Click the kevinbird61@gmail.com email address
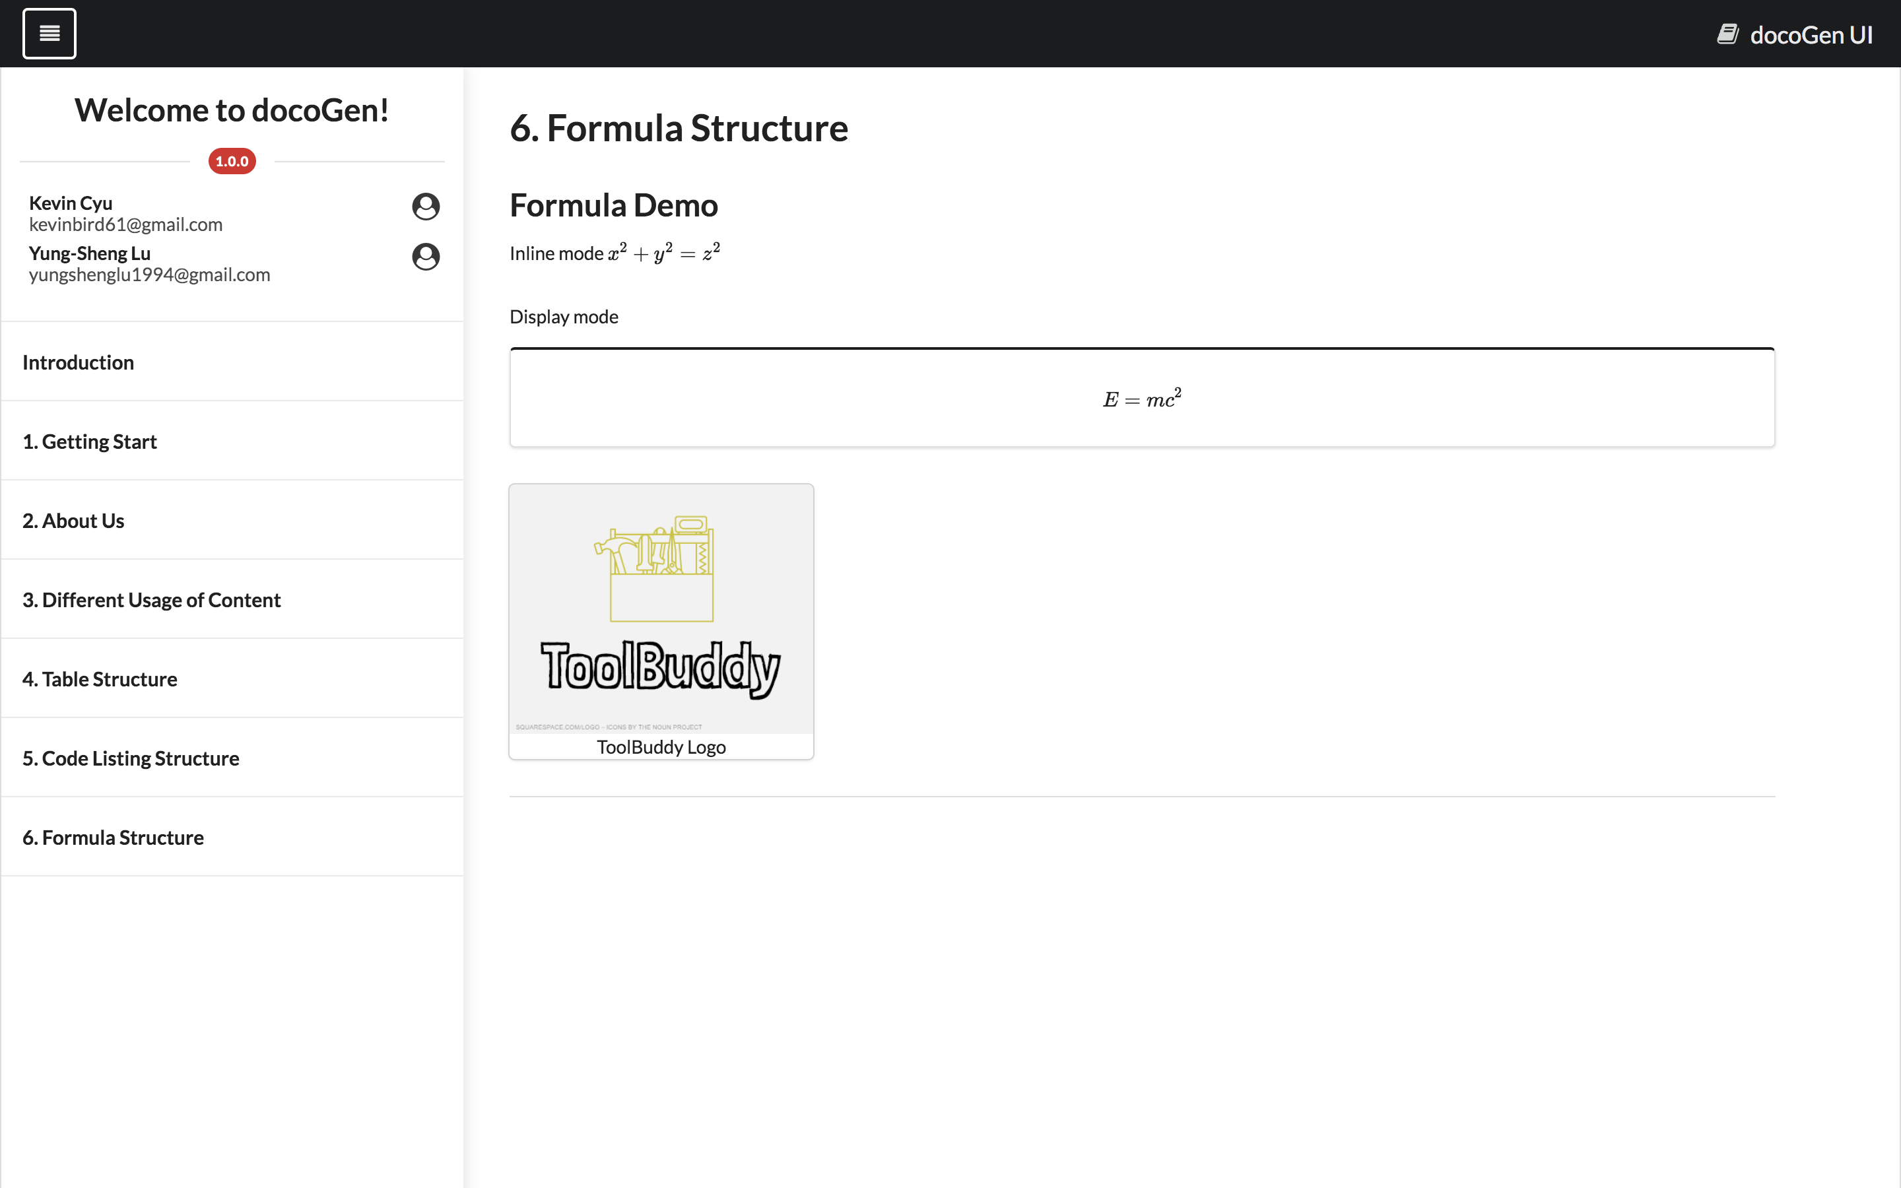The image size is (1901, 1188). 125,224
